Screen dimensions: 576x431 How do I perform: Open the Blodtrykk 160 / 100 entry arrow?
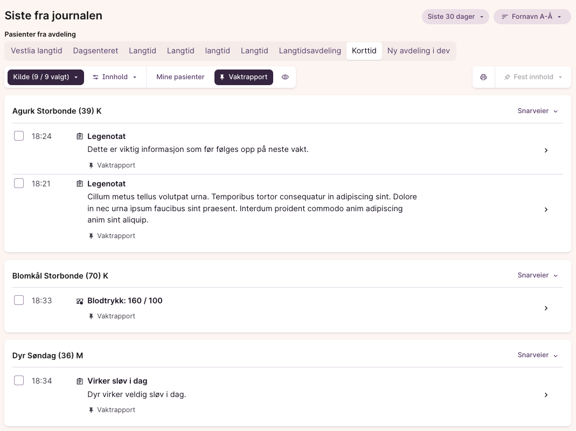click(x=546, y=308)
